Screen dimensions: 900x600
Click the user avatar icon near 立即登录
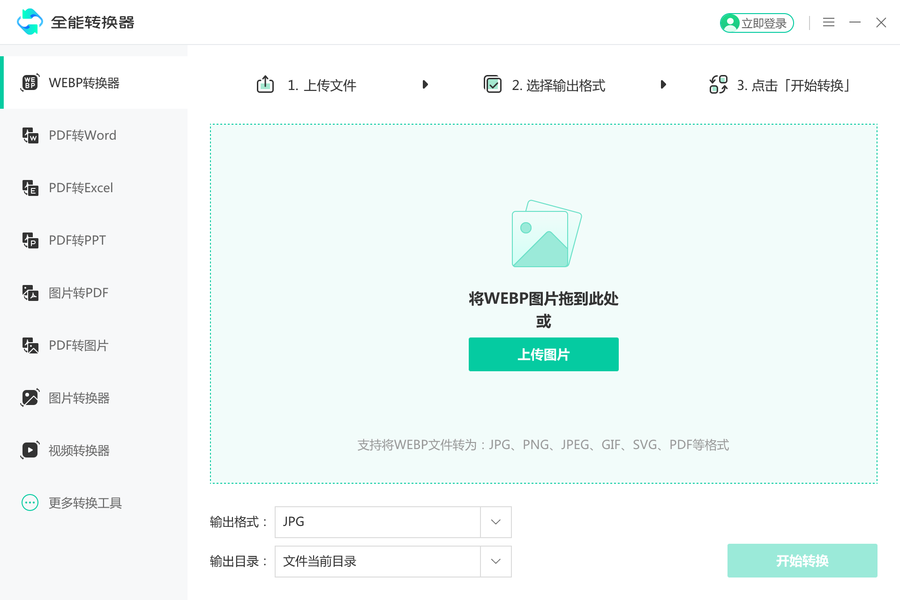coord(731,22)
